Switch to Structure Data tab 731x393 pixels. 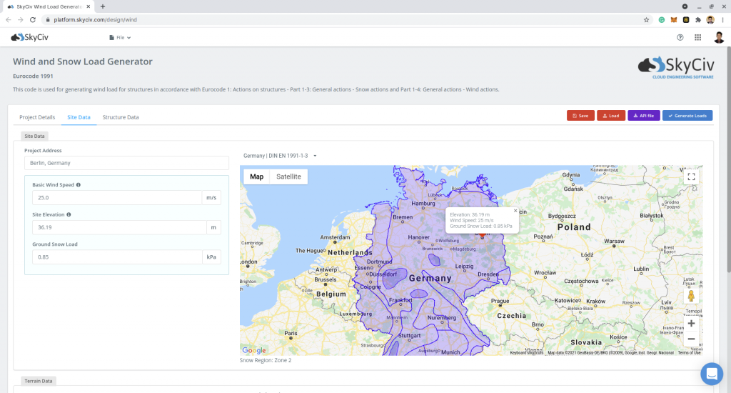coord(121,117)
